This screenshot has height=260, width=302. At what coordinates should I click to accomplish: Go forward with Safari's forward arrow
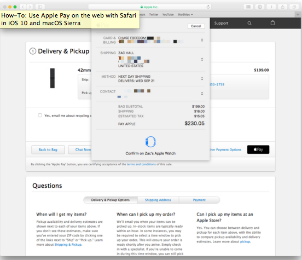click(30, 7)
